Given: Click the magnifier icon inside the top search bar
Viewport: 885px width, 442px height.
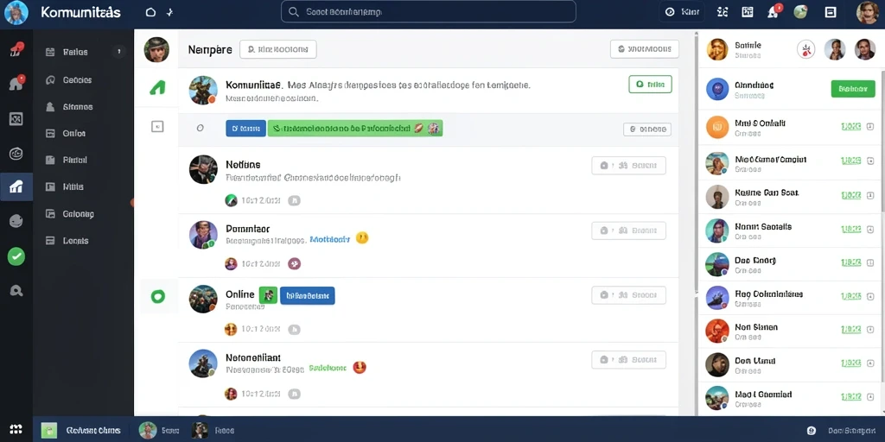Looking at the screenshot, I should coord(293,11).
